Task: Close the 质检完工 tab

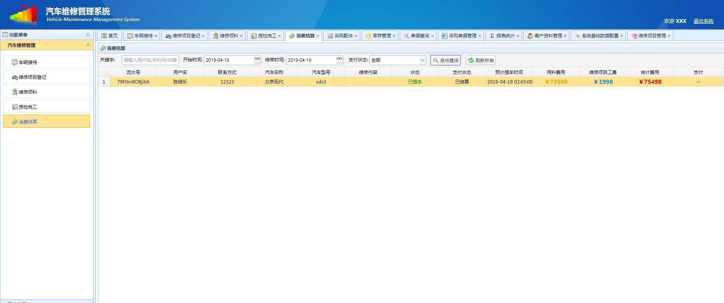Action: 280,36
